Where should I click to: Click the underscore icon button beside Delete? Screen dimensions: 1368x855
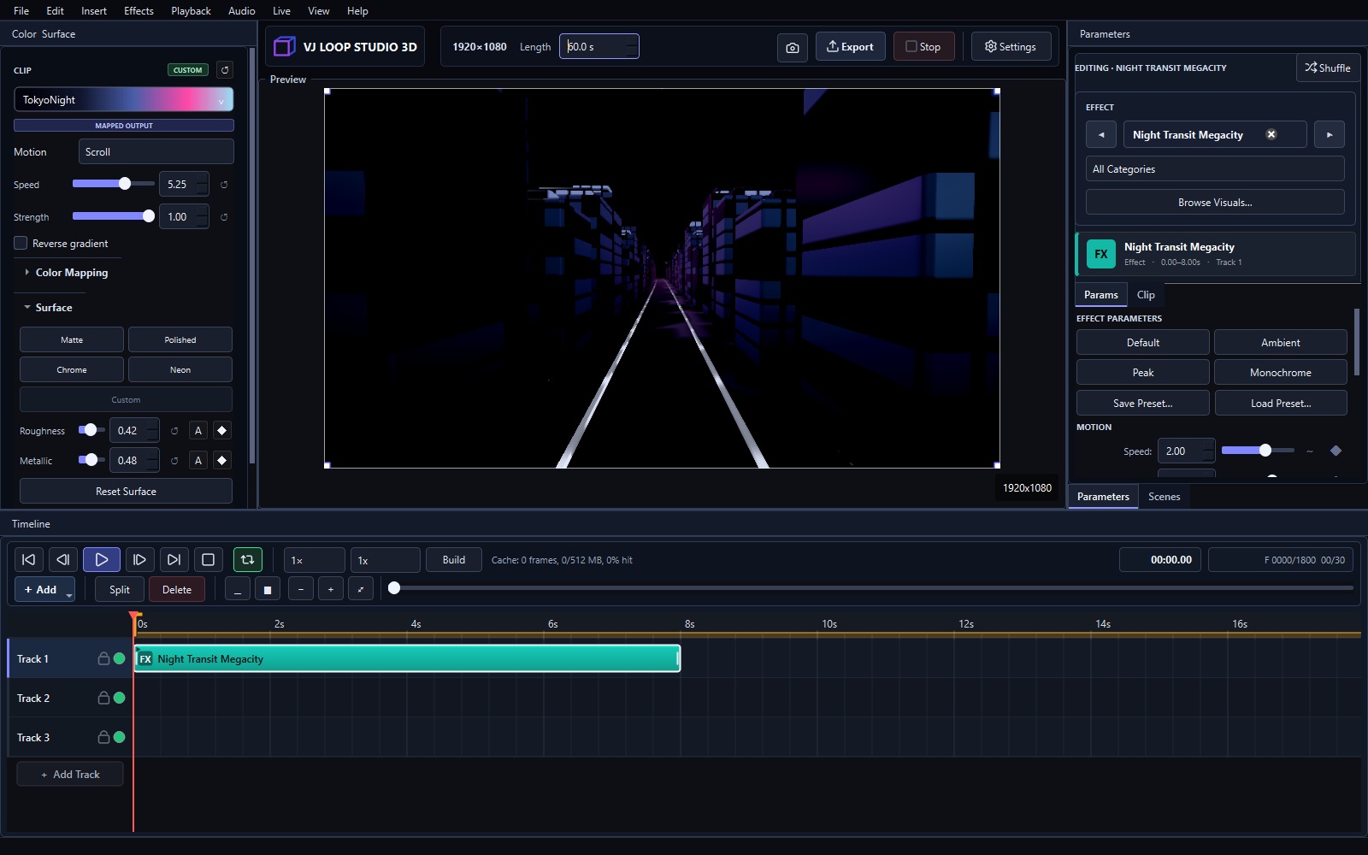tap(238, 589)
